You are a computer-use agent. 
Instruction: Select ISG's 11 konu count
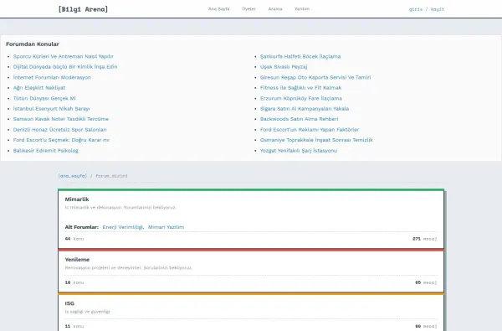point(74,326)
